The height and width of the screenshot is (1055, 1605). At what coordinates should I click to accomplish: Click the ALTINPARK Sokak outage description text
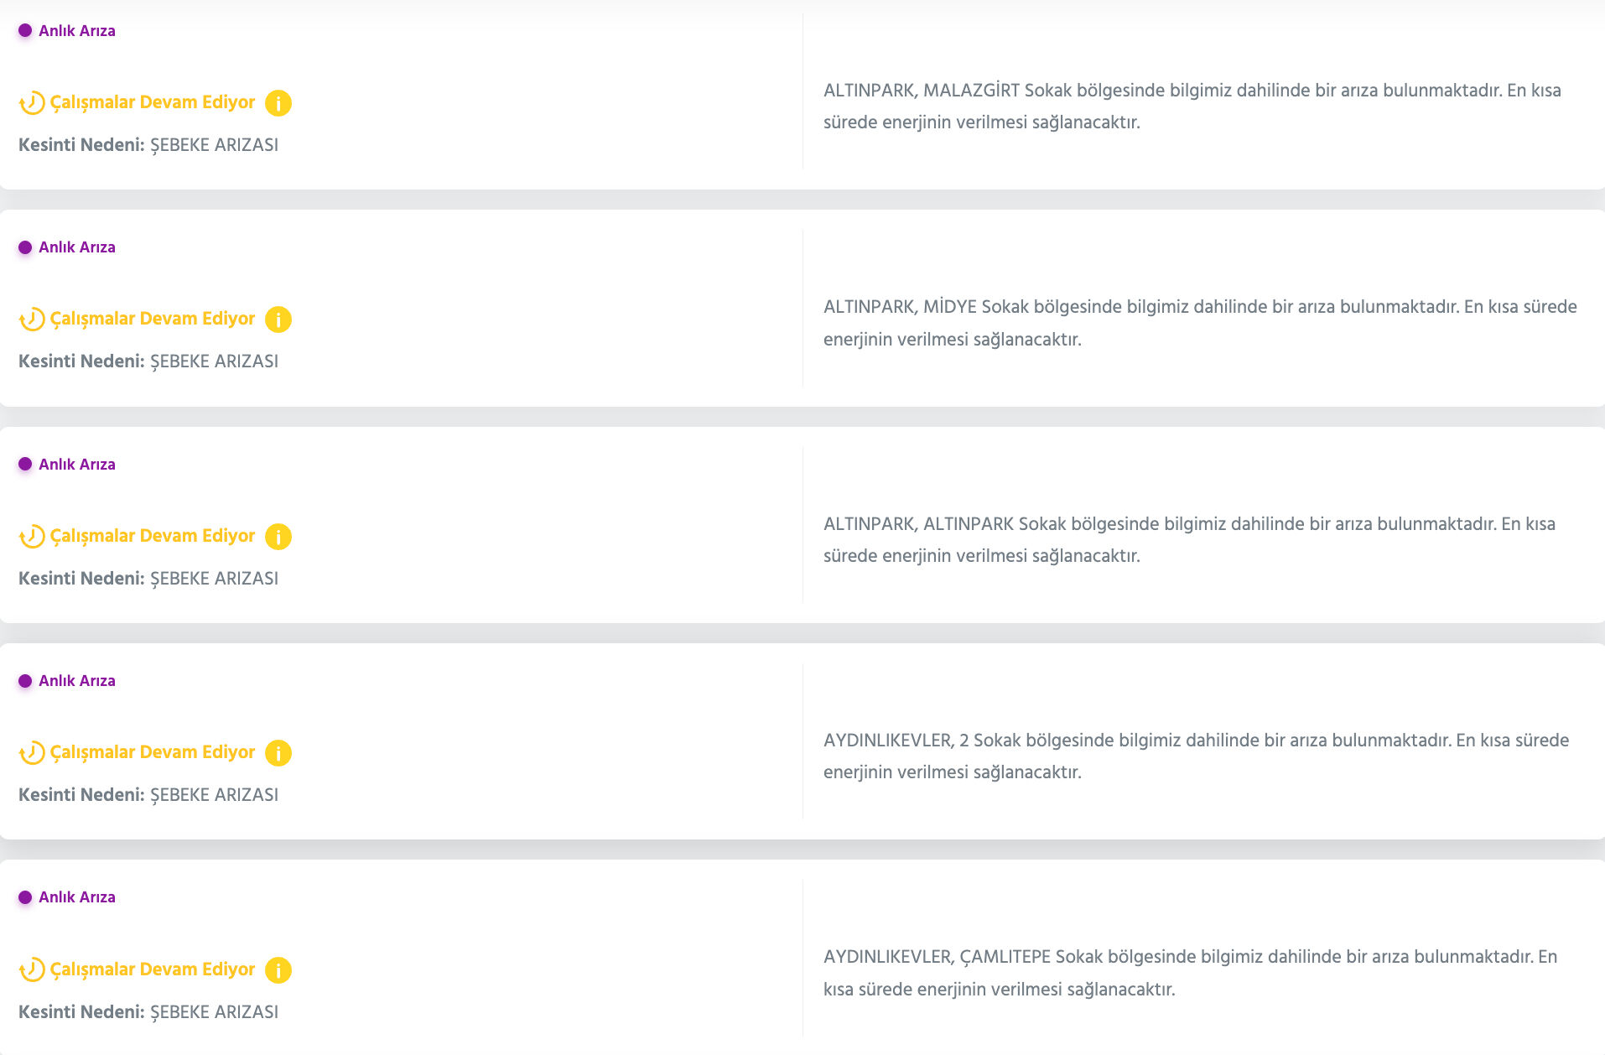click(1189, 540)
